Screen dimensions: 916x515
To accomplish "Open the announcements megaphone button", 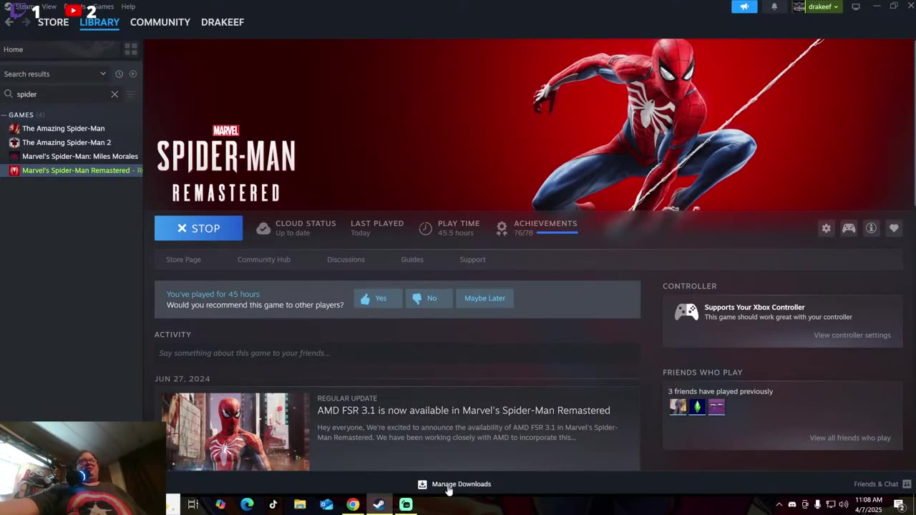I will [x=744, y=6].
